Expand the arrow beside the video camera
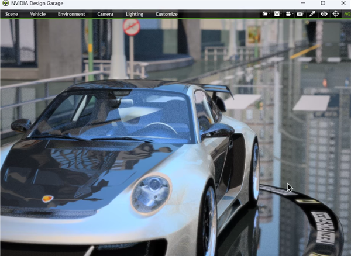 click(292, 14)
